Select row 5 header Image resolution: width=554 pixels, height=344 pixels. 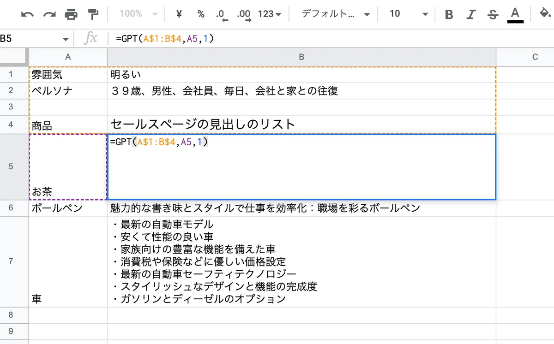point(14,167)
